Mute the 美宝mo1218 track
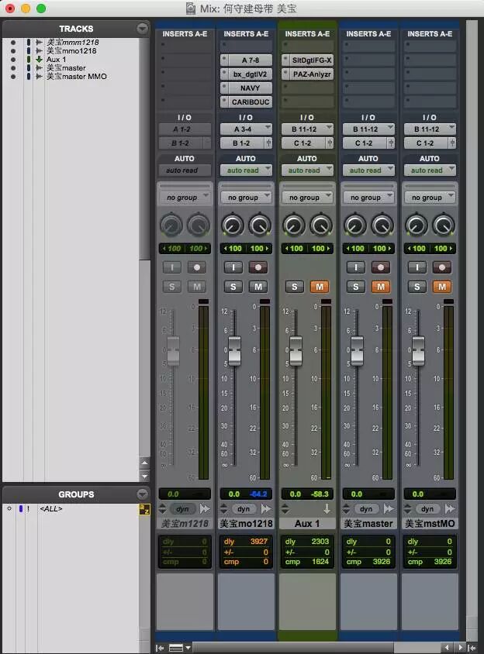 [258, 287]
